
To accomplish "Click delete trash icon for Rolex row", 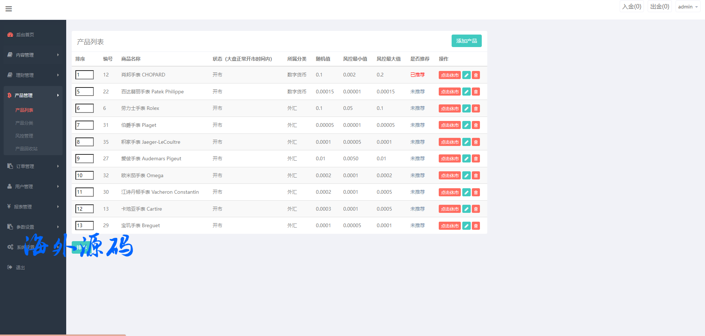I will (476, 108).
